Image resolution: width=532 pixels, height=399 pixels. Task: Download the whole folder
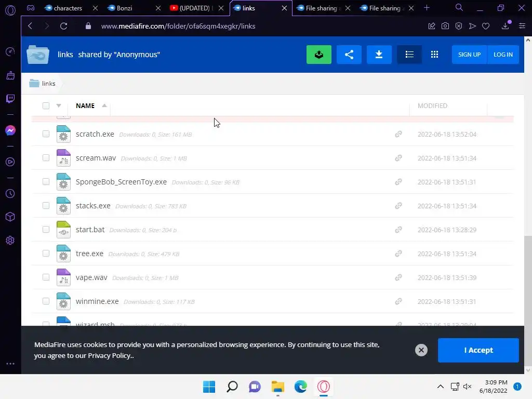379,54
